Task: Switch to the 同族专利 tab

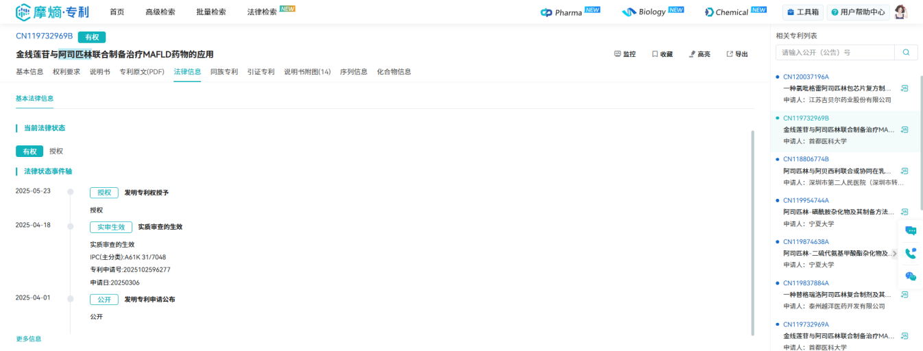Action: click(x=224, y=72)
